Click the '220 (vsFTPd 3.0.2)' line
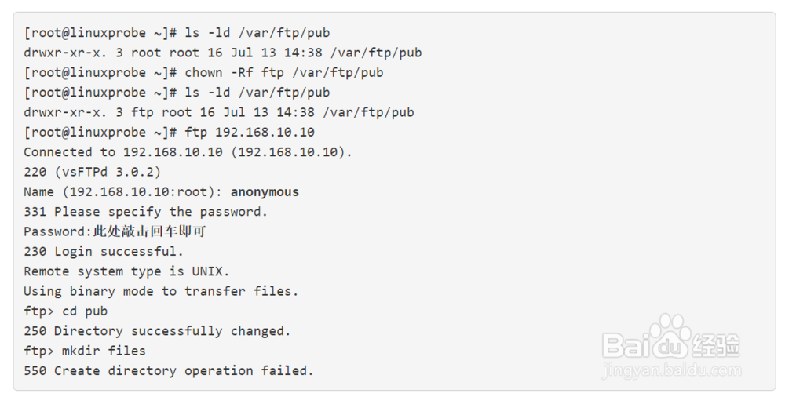785x397 pixels. pyautogui.click(x=92, y=172)
